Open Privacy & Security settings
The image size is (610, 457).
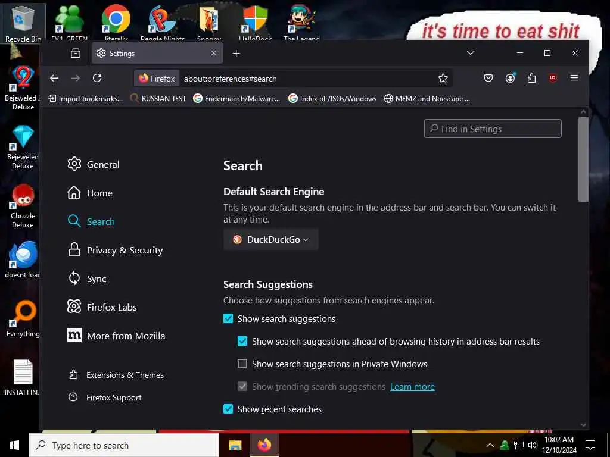point(115,250)
